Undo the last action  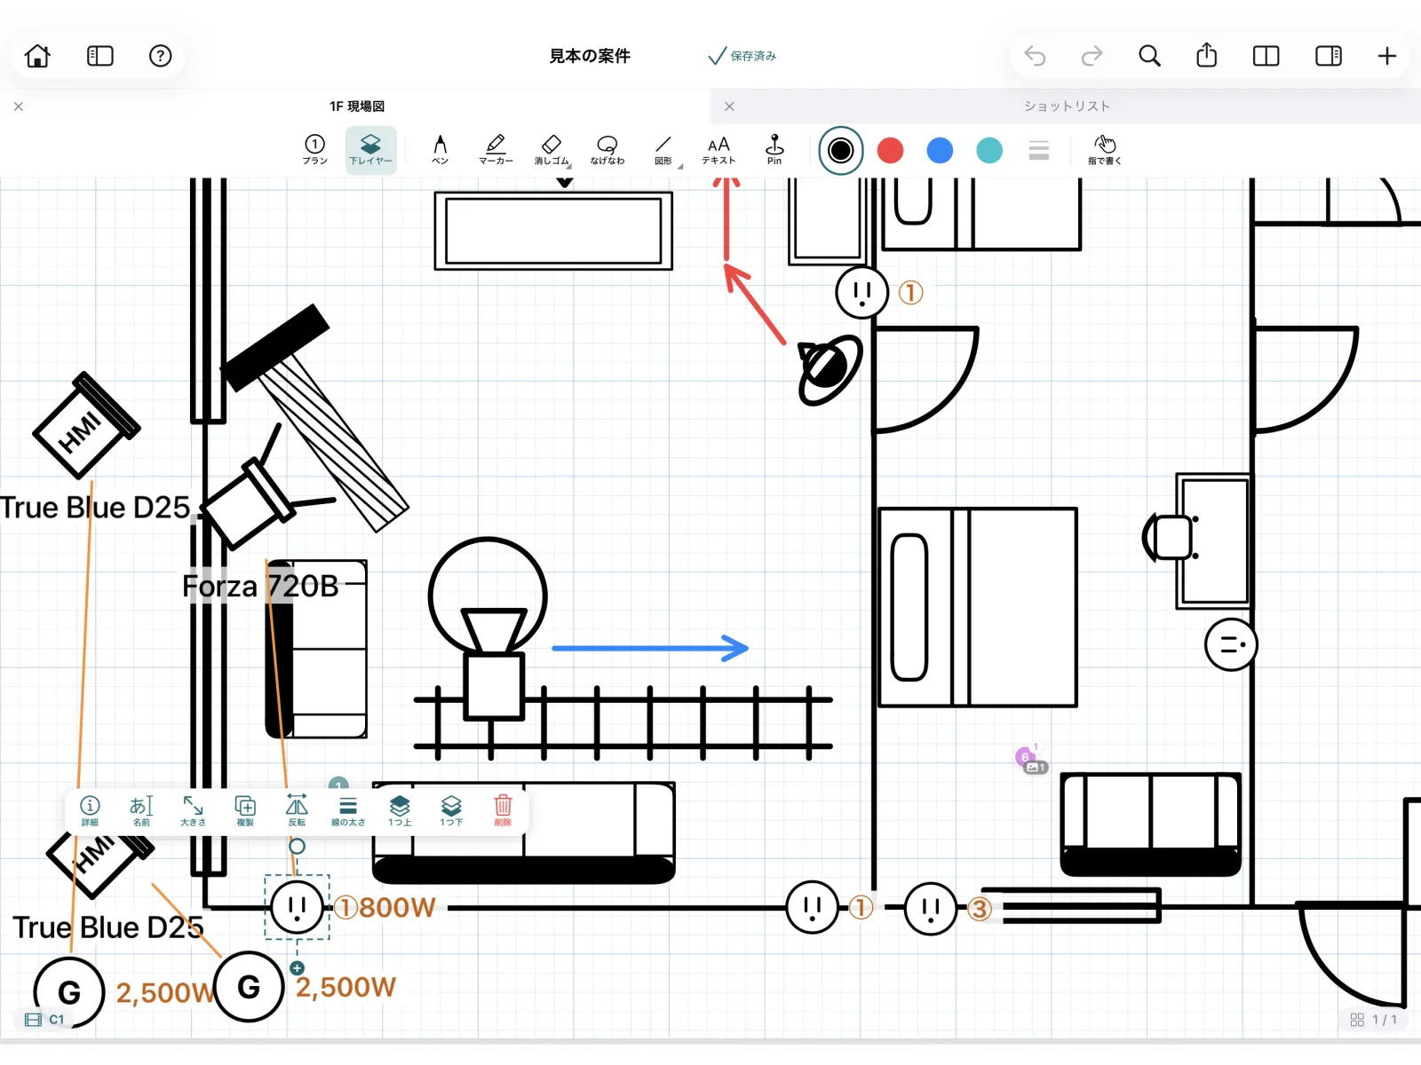pos(1035,56)
